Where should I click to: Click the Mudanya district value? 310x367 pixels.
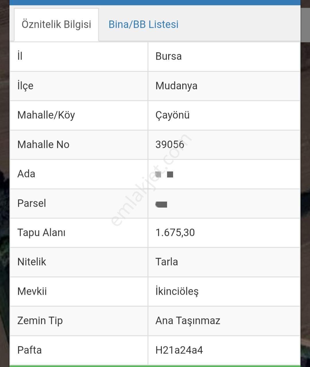[x=176, y=86]
